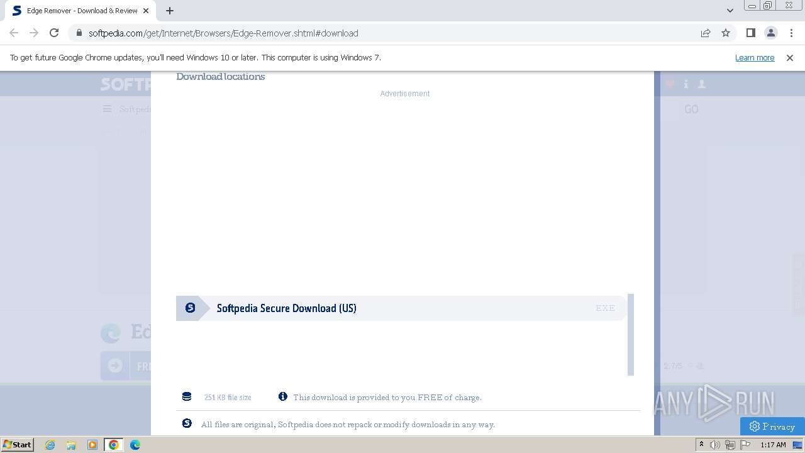Click the volume speaker tray icon
Screen dimensions: 805x453
[x=715, y=445]
